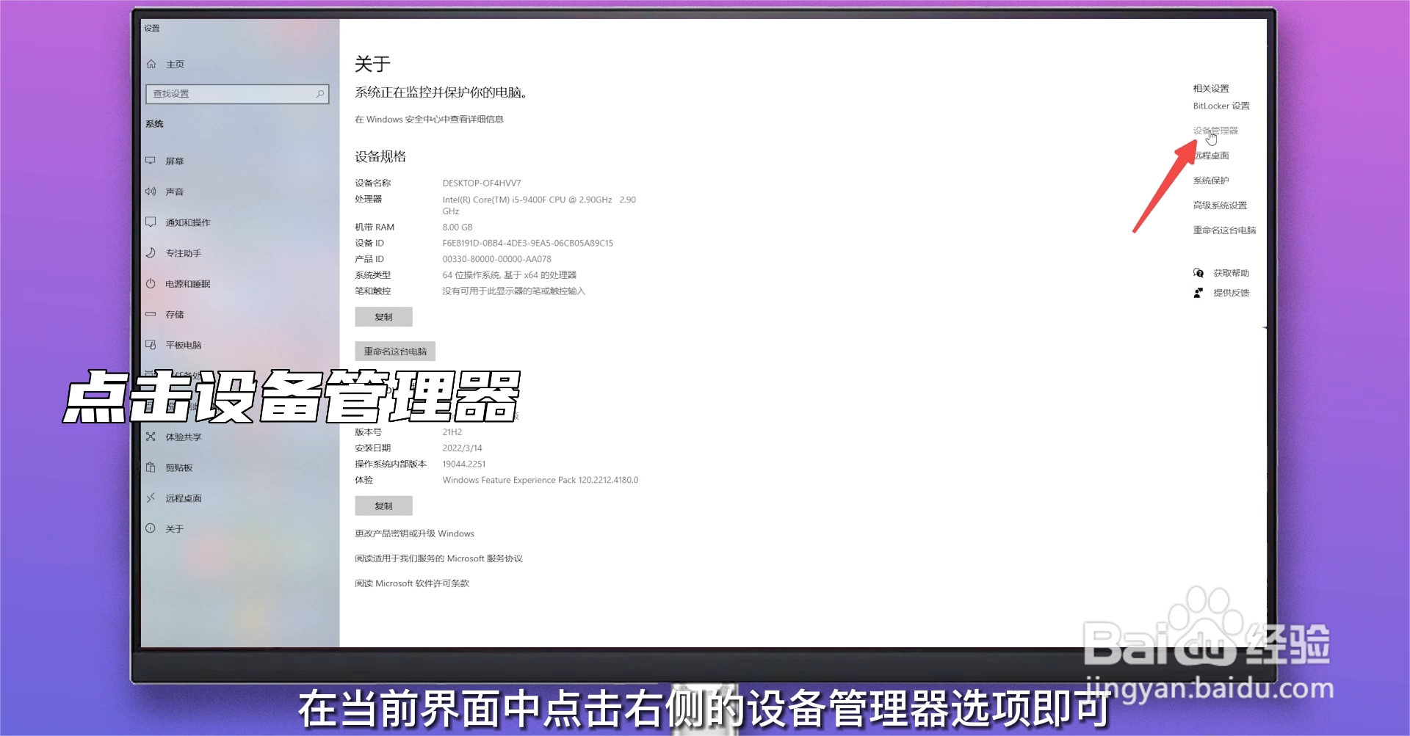
Task: Click the 系统正在监控并保护你的电脑 status text
Action: [441, 92]
